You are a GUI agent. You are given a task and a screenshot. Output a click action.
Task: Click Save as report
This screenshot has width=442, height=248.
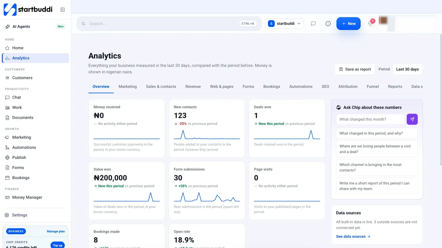pyautogui.click(x=355, y=69)
